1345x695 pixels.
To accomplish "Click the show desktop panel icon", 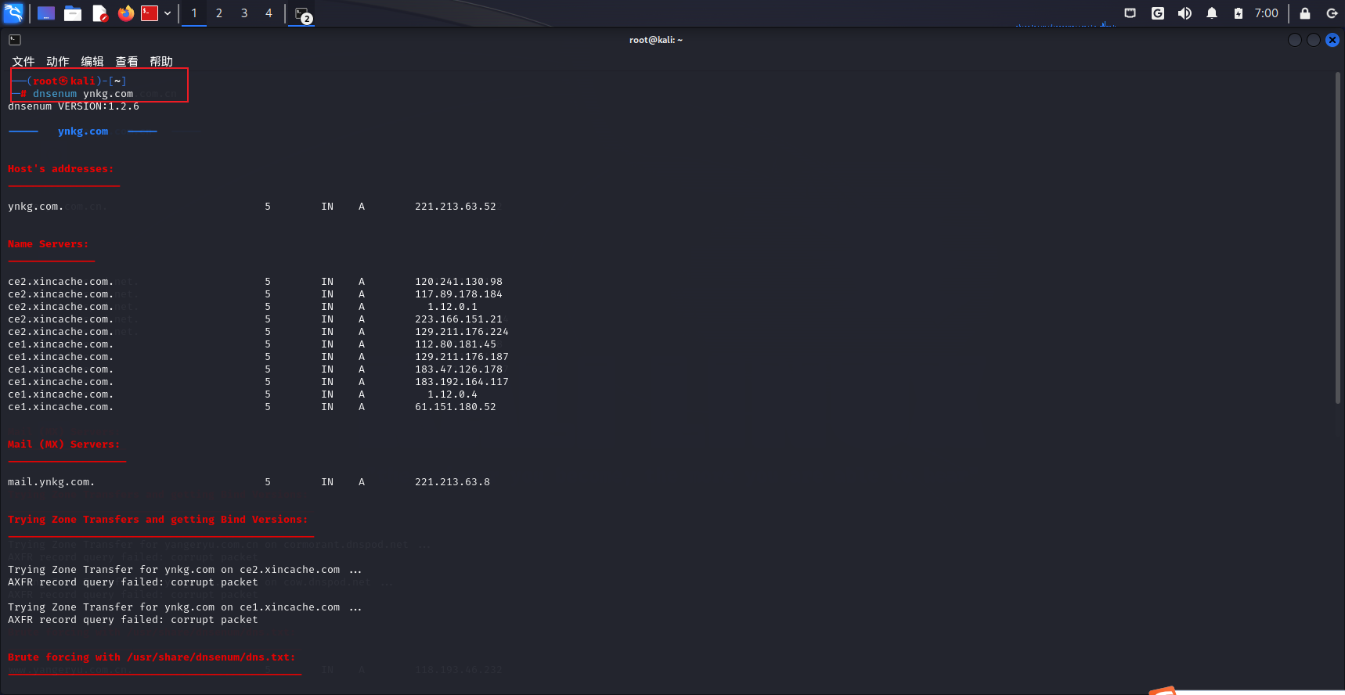I will tap(46, 13).
